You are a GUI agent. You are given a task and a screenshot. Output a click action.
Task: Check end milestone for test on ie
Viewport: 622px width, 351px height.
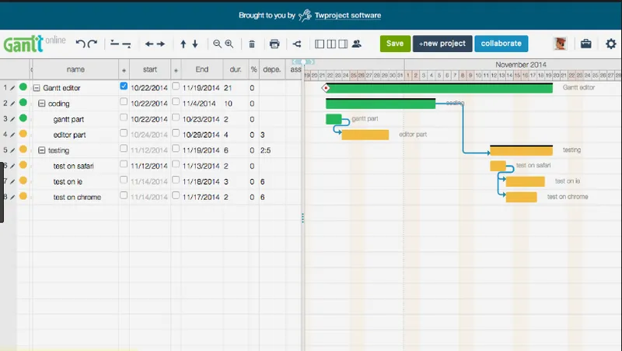point(176,180)
